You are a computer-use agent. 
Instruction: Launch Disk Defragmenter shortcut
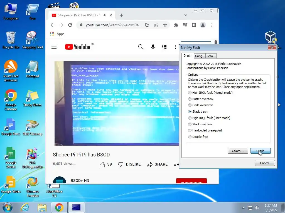tap(32, 158)
